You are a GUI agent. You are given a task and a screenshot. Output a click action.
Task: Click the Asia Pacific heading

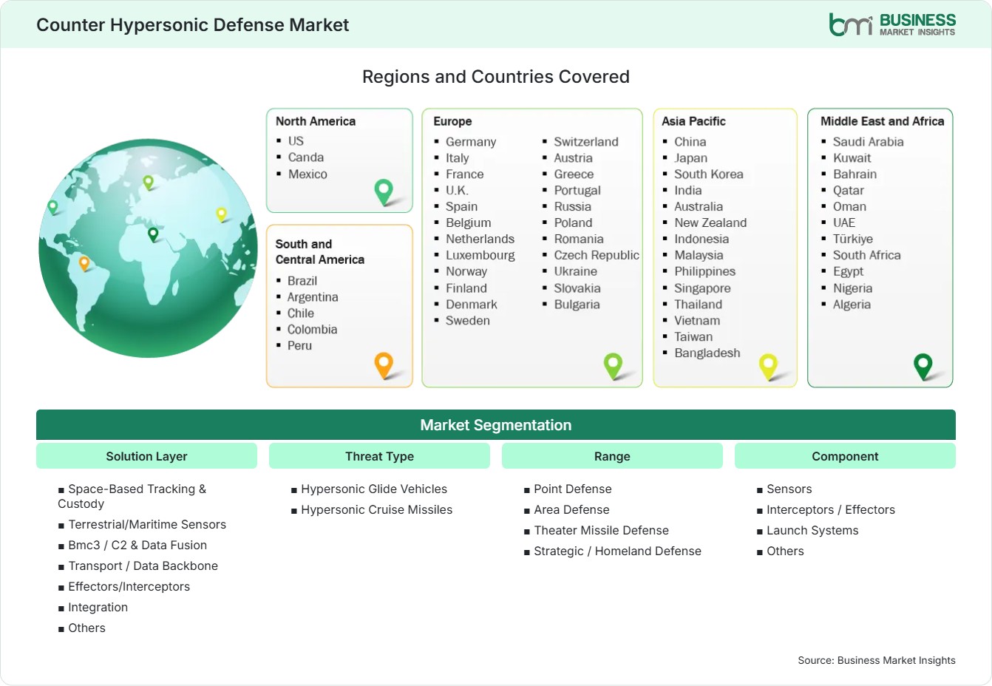coord(693,121)
